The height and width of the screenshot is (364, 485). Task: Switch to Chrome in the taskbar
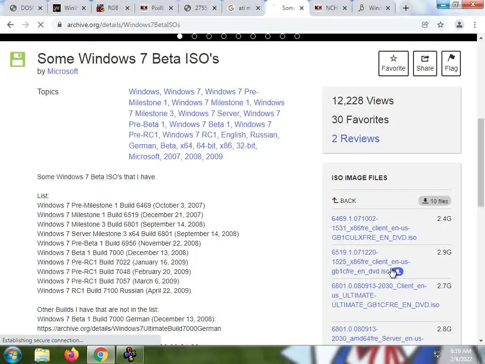point(100,355)
